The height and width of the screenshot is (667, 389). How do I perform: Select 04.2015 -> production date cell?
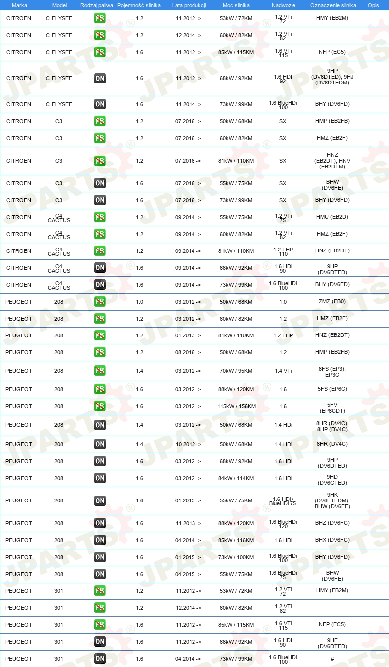coord(189,574)
